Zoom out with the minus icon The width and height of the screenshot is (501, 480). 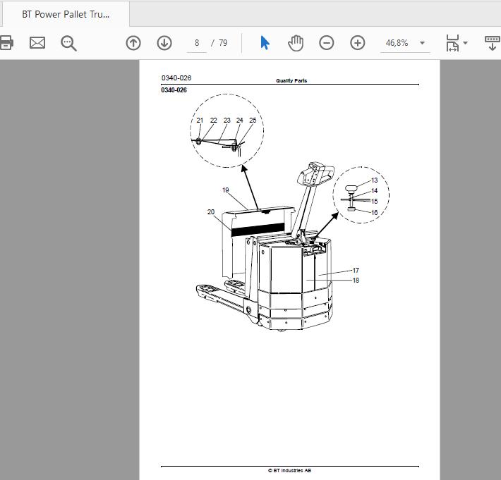[x=327, y=43]
